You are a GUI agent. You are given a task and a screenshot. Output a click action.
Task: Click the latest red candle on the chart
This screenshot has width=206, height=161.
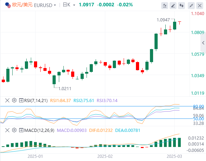tap(179, 22)
